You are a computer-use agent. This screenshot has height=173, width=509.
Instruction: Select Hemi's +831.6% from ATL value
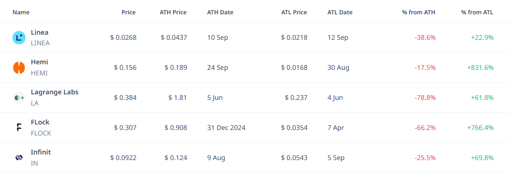point(480,68)
